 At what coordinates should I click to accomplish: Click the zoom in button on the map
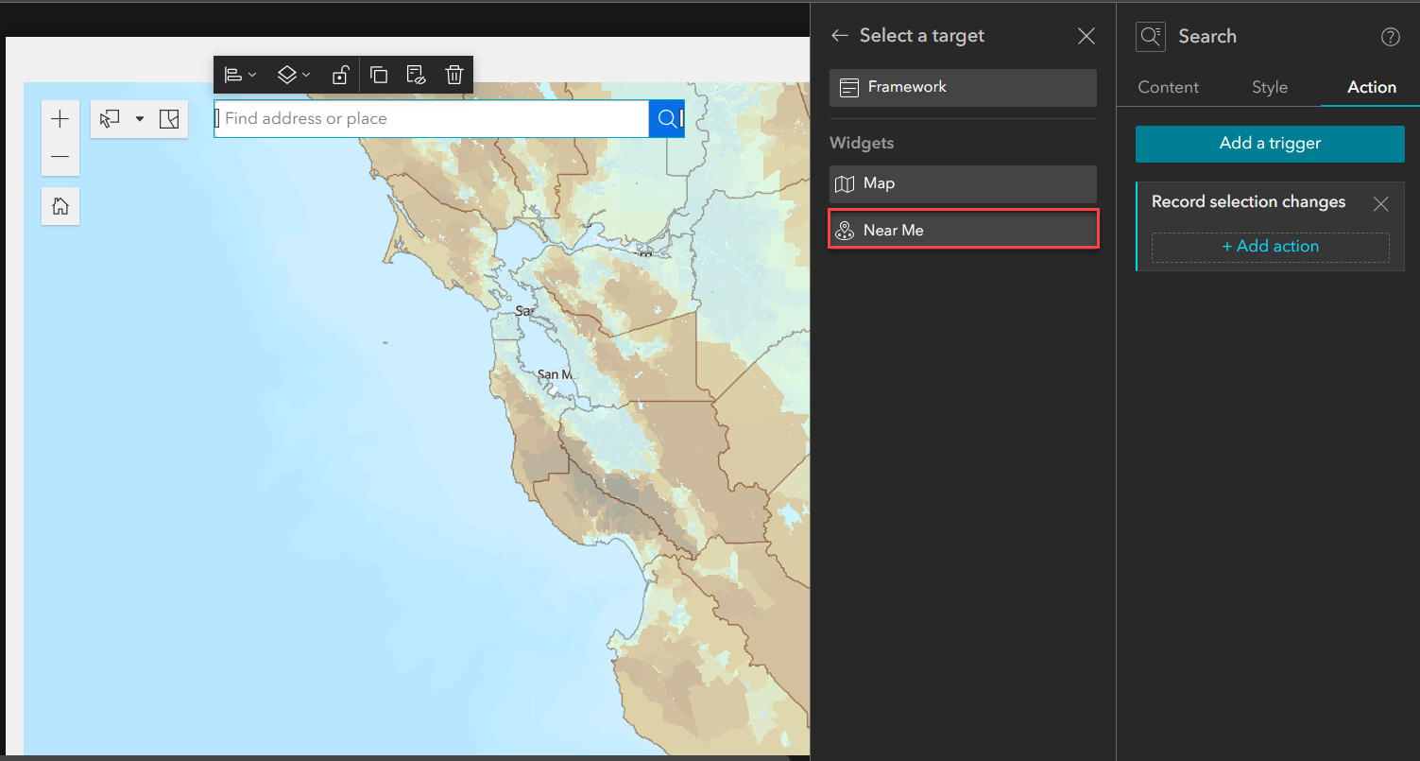[x=60, y=118]
